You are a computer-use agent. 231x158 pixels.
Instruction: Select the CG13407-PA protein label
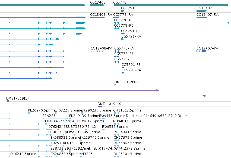(x=207, y=48)
